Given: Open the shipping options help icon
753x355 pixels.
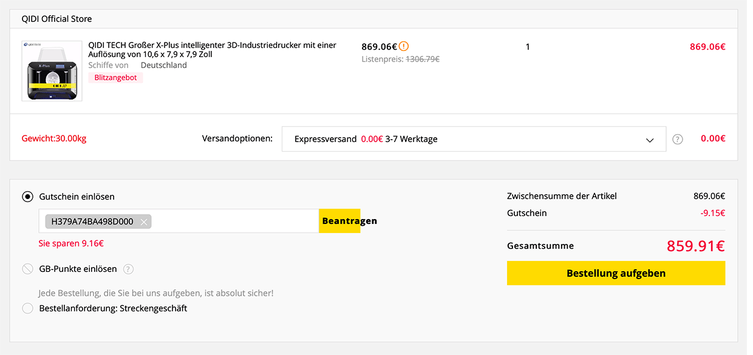Looking at the screenshot, I should 678,139.
